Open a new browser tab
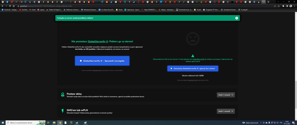Viewport: 297px width, 125px height. click(268, 2)
